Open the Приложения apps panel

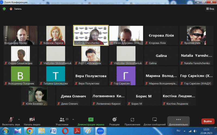(x=132, y=121)
